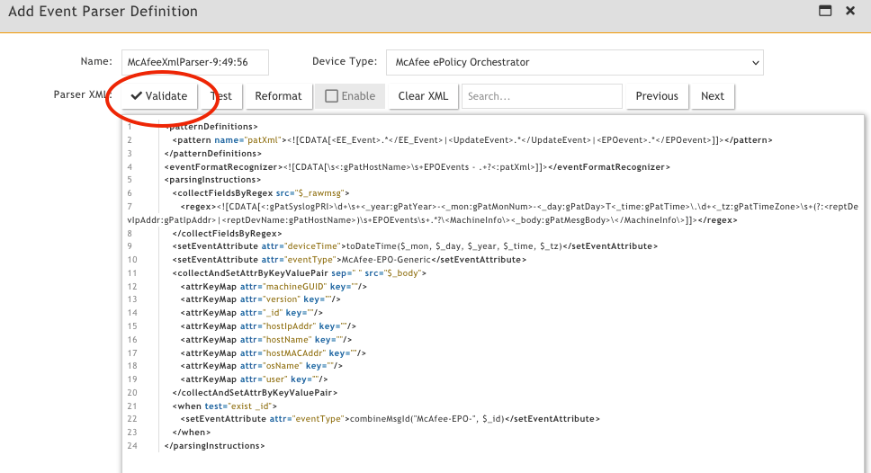
Task: Click the Test button
Action: pyautogui.click(x=221, y=96)
